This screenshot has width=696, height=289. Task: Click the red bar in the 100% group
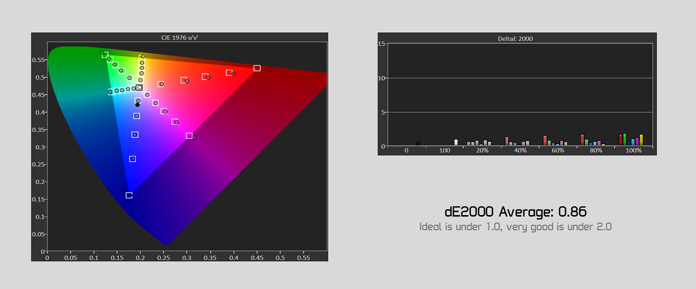coord(621,140)
